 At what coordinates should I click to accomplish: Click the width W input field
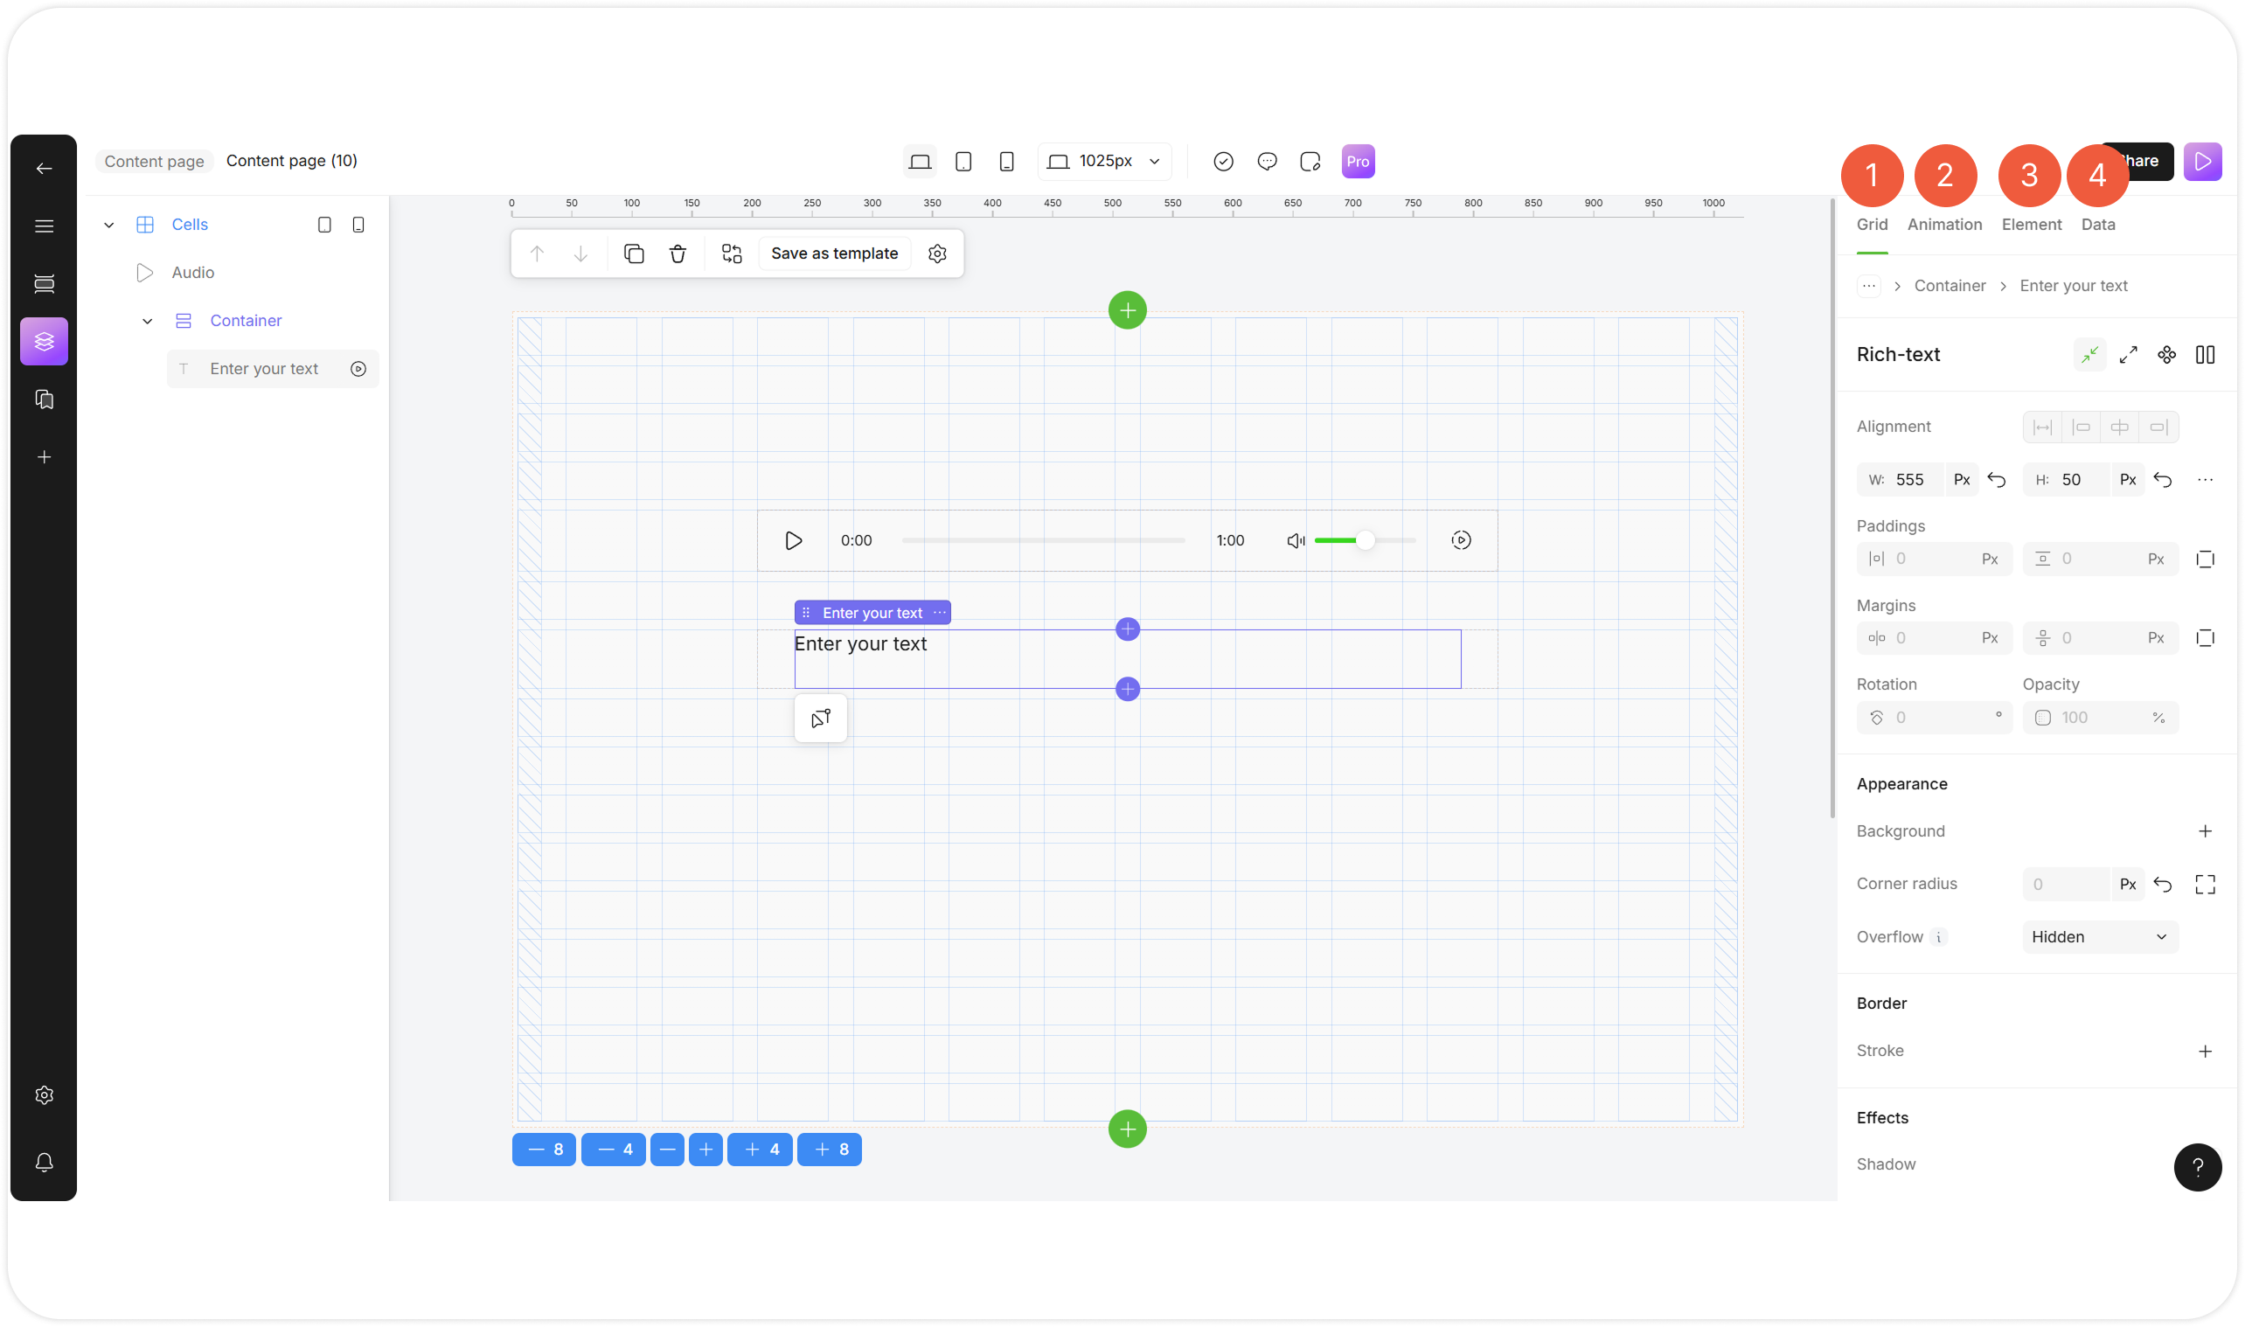pos(1913,480)
